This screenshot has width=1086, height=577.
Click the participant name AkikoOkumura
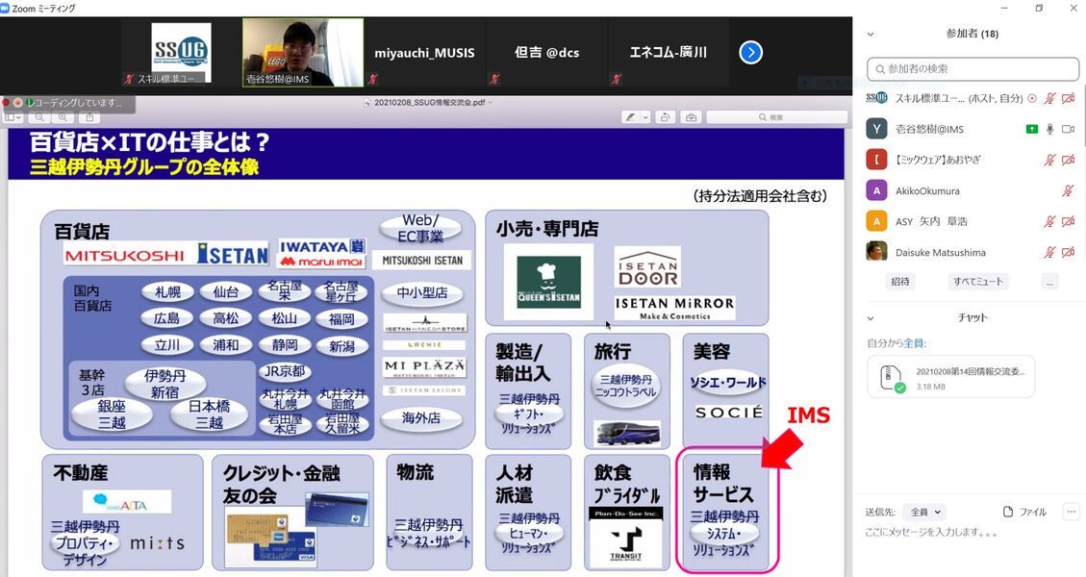(927, 191)
